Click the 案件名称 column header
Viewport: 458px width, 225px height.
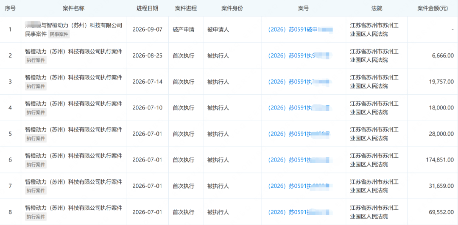tap(74, 8)
